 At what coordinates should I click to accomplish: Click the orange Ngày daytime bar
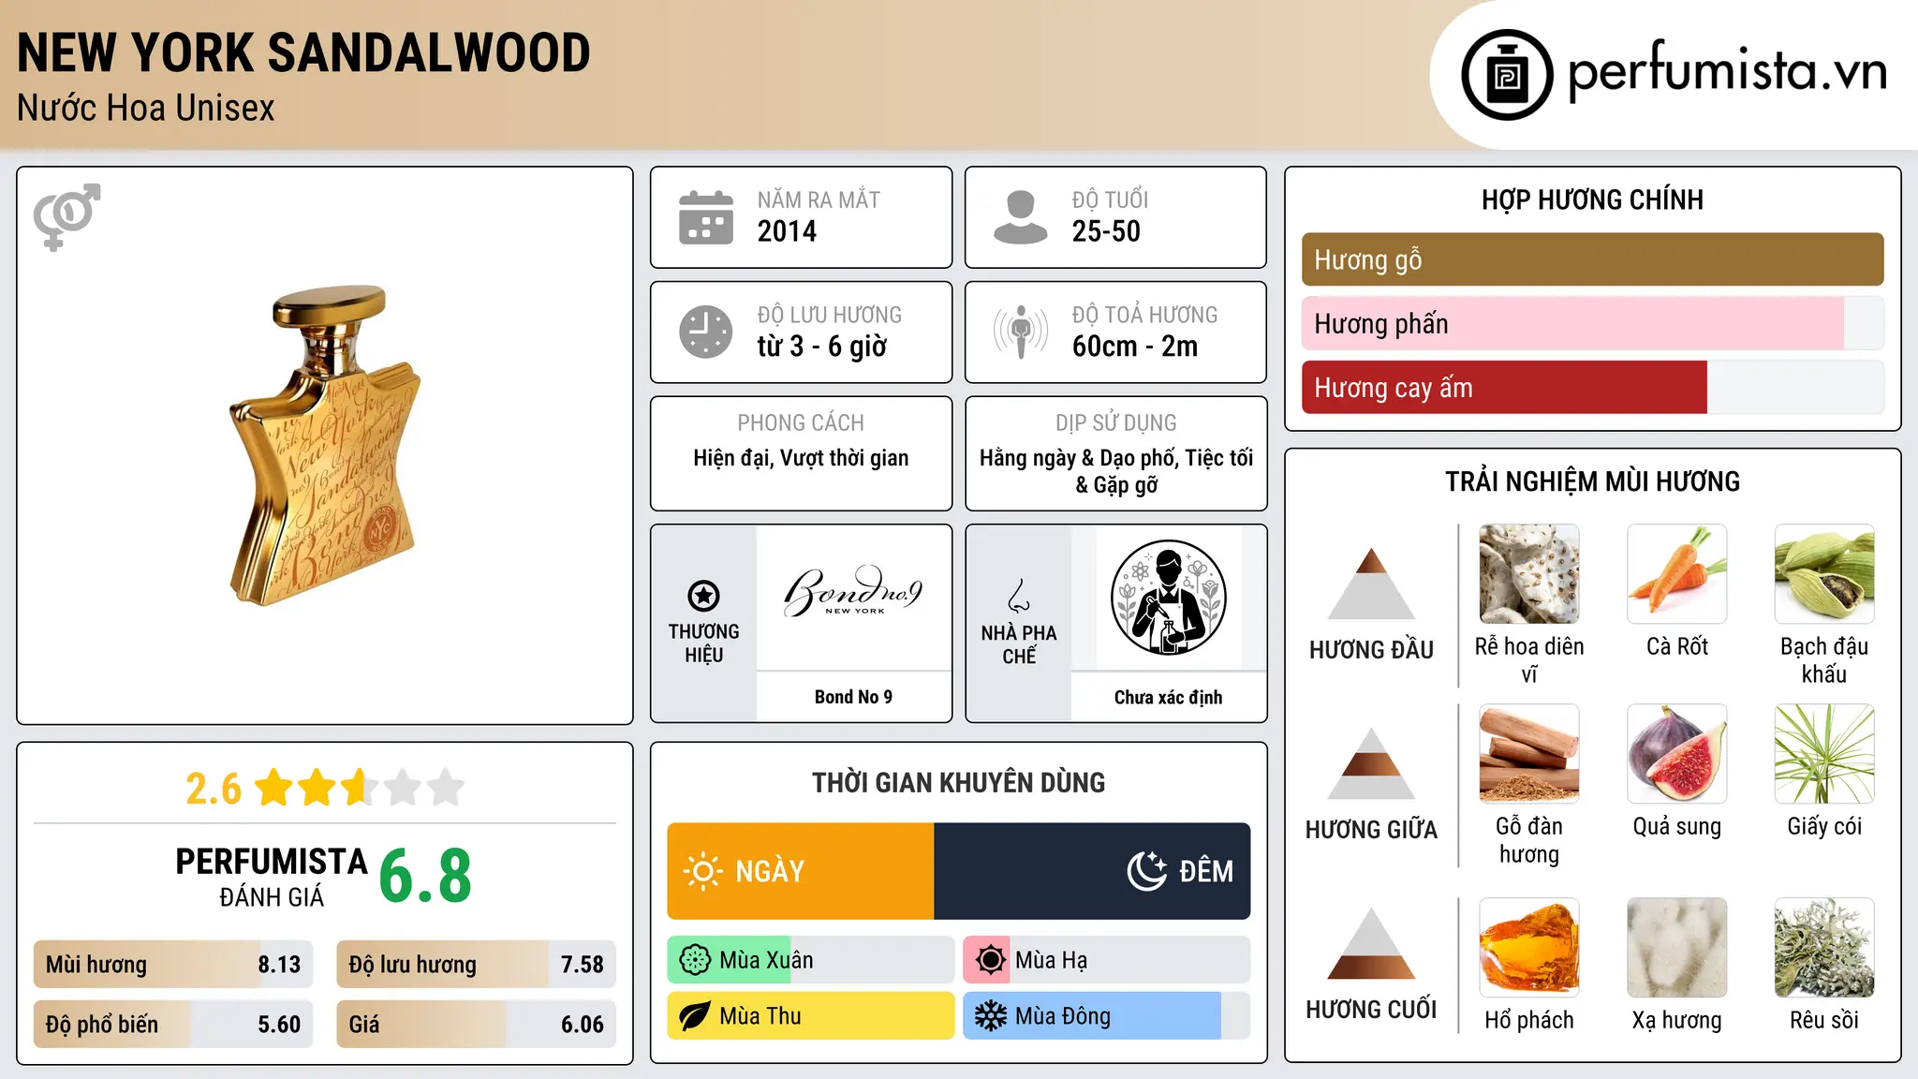pos(801,871)
